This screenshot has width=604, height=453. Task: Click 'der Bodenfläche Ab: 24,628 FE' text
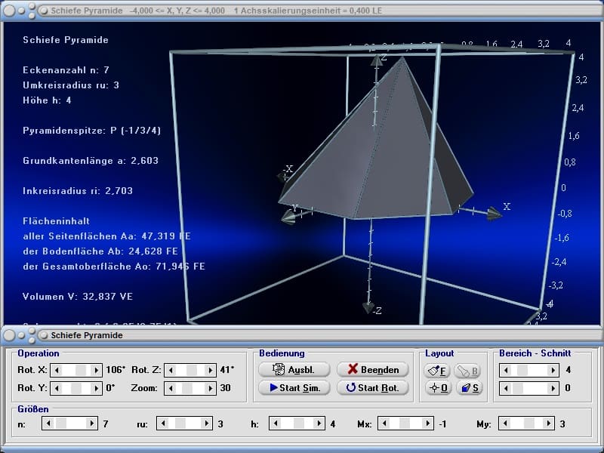100,251
